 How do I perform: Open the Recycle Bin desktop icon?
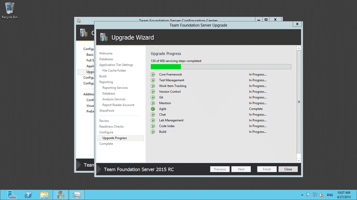pos(9,10)
